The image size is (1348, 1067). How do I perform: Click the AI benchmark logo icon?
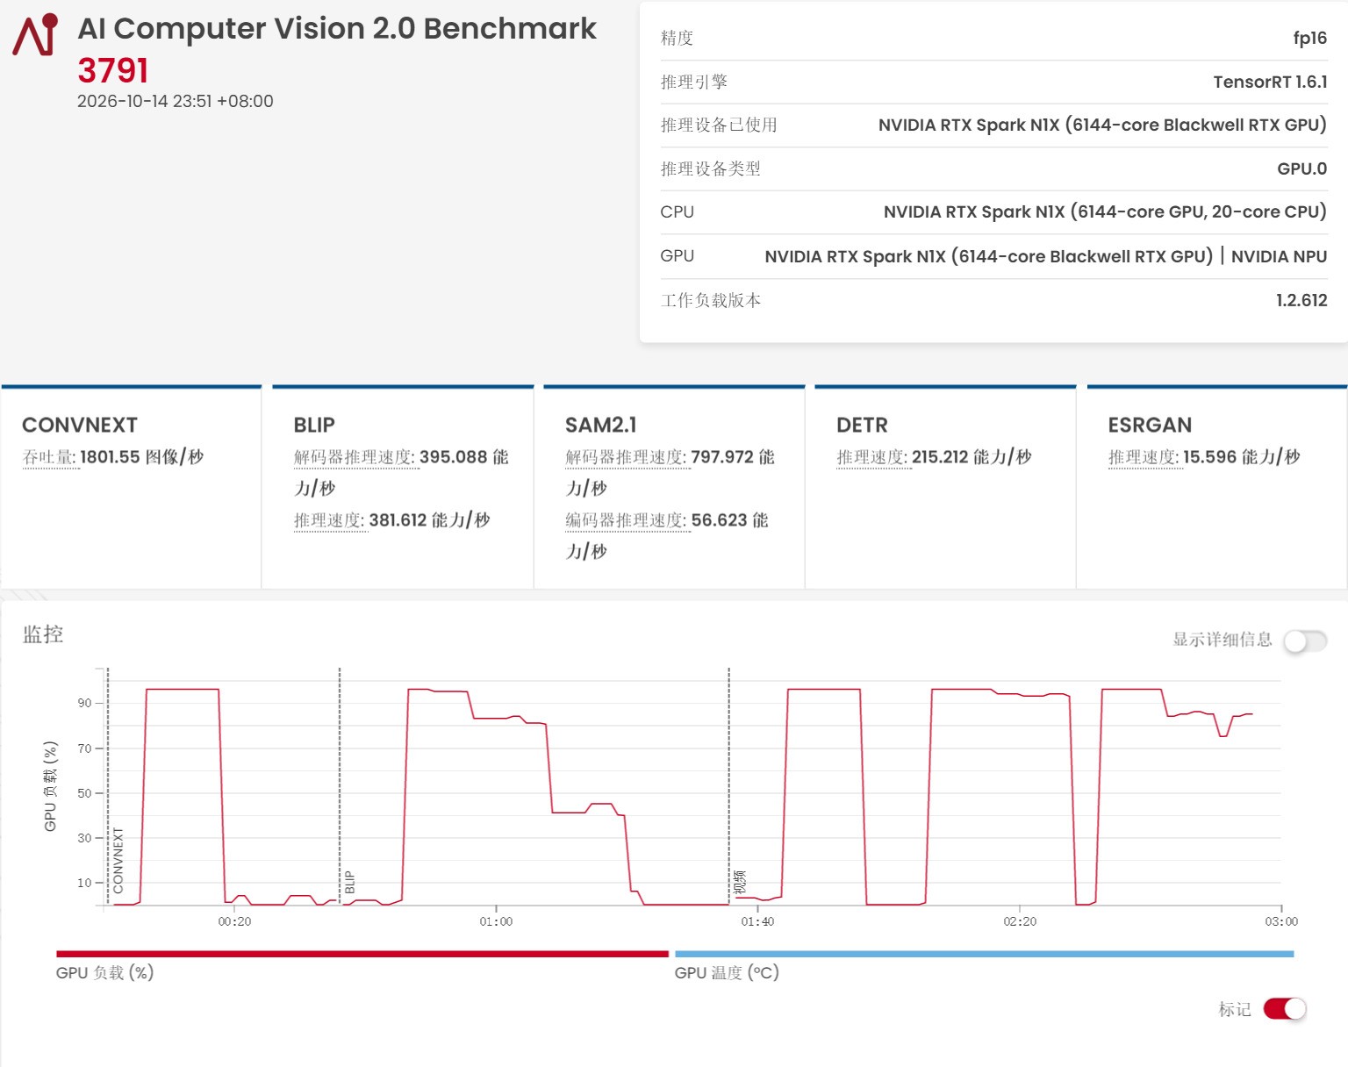pos(35,34)
